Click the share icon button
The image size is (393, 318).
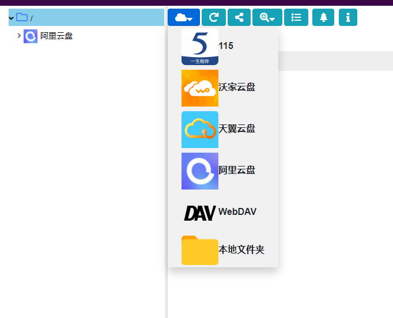coord(239,17)
